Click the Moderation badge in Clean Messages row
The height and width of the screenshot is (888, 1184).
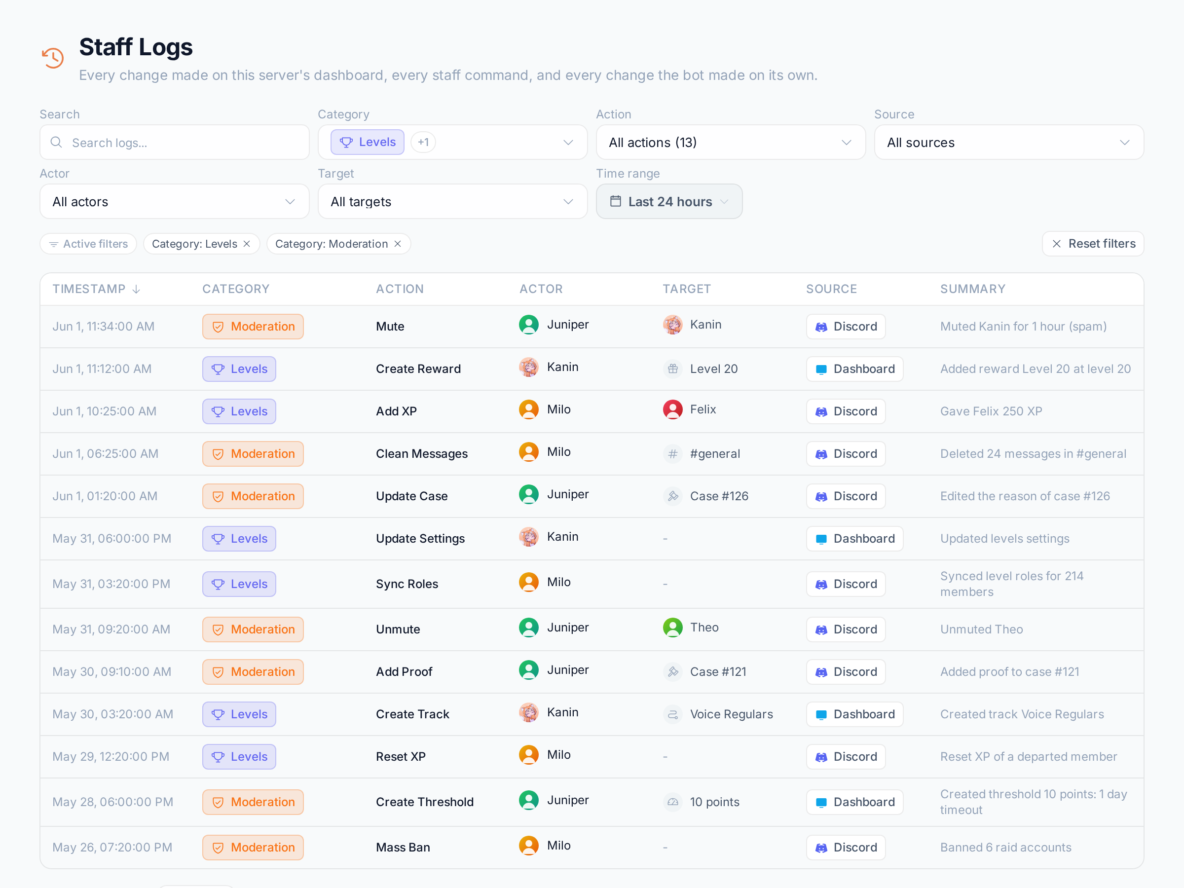(x=253, y=454)
